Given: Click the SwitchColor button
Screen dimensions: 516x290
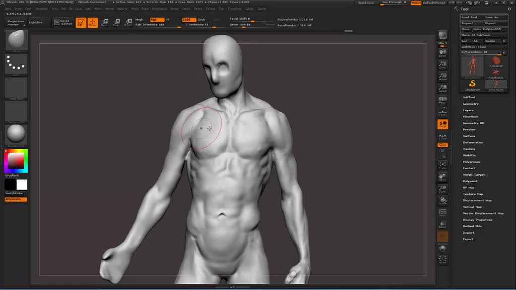Looking at the screenshot, I should click(15, 193).
